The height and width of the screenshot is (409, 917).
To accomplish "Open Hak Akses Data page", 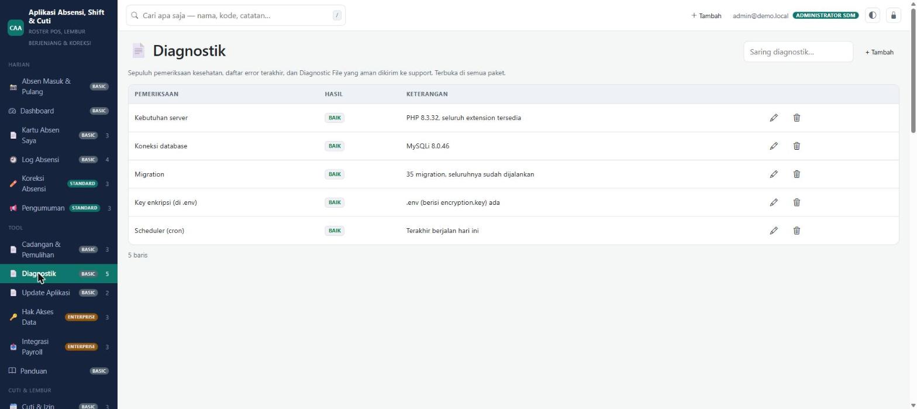I will point(58,317).
